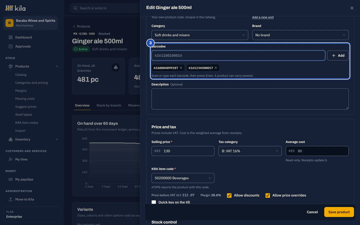Toggle Allow price overrides checkbox
The image size is (360, 225).
click(268, 195)
